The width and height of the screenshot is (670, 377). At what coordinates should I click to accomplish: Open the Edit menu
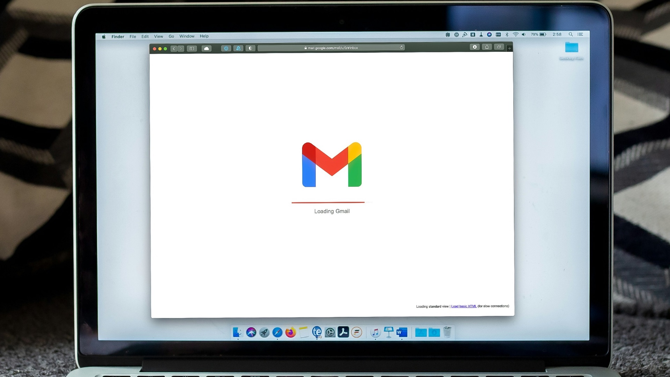pyautogui.click(x=145, y=36)
